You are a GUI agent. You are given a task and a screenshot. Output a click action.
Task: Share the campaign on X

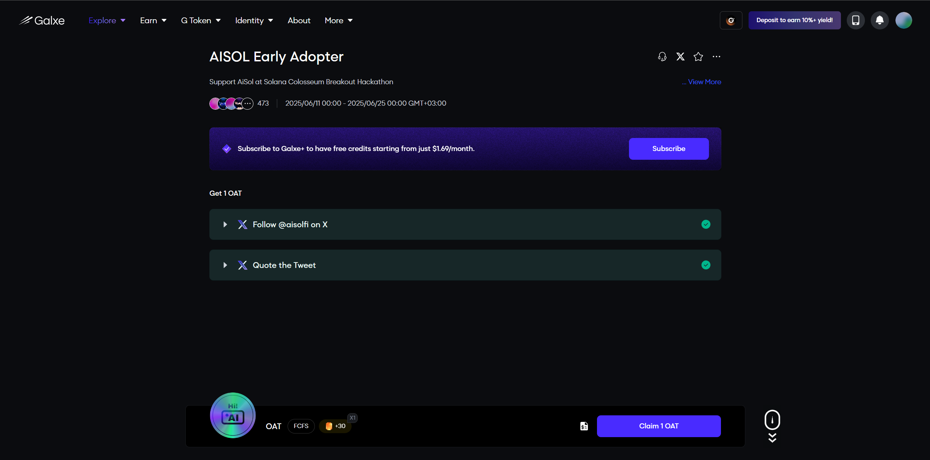pyautogui.click(x=680, y=57)
